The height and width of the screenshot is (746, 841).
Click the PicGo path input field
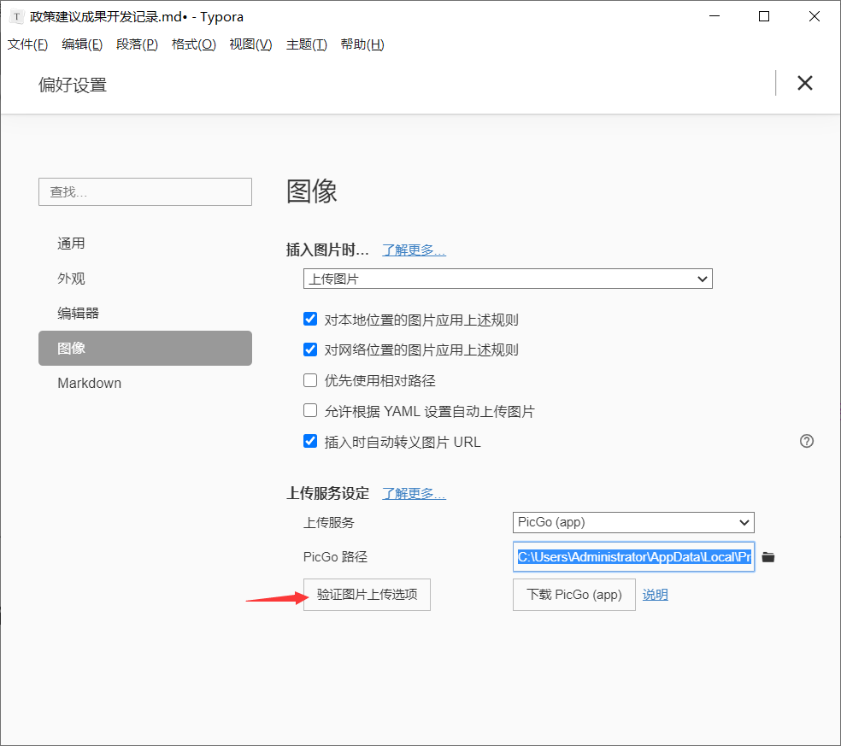pos(633,556)
